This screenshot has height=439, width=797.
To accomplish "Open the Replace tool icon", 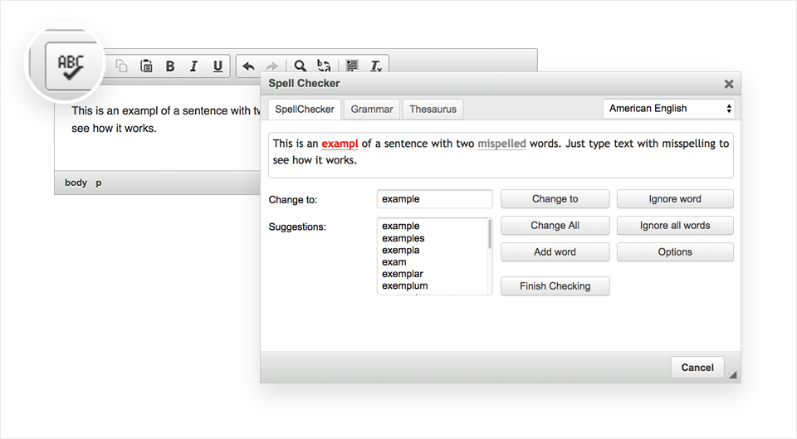I will coord(325,66).
